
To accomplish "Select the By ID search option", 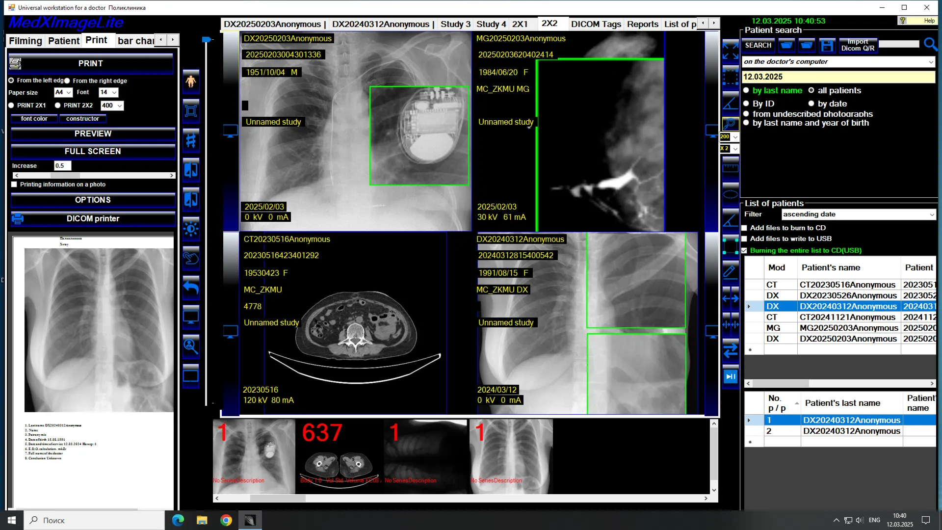I will tap(746, 104).
